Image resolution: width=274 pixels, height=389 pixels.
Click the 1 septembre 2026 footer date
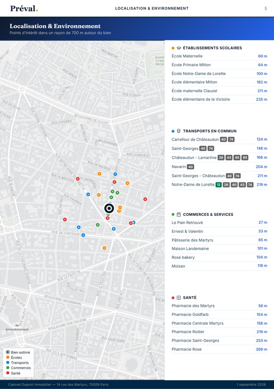(251, 385)
